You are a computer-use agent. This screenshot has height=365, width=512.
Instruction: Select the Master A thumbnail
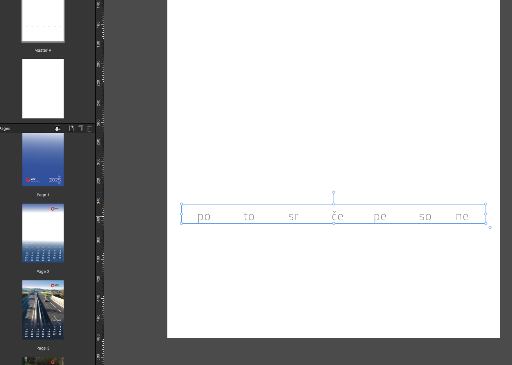tap(43, 21)
